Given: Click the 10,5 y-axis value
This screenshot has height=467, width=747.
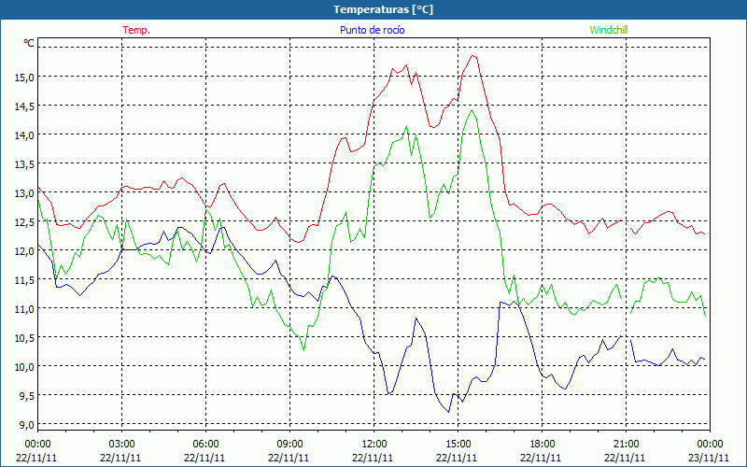Looking at the screenshot, I should (24, 338).
